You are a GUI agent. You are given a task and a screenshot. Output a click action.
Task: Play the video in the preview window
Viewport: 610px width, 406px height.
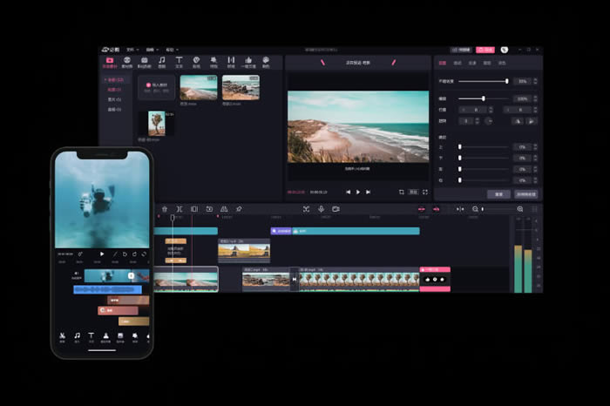(x=357, y=192)
